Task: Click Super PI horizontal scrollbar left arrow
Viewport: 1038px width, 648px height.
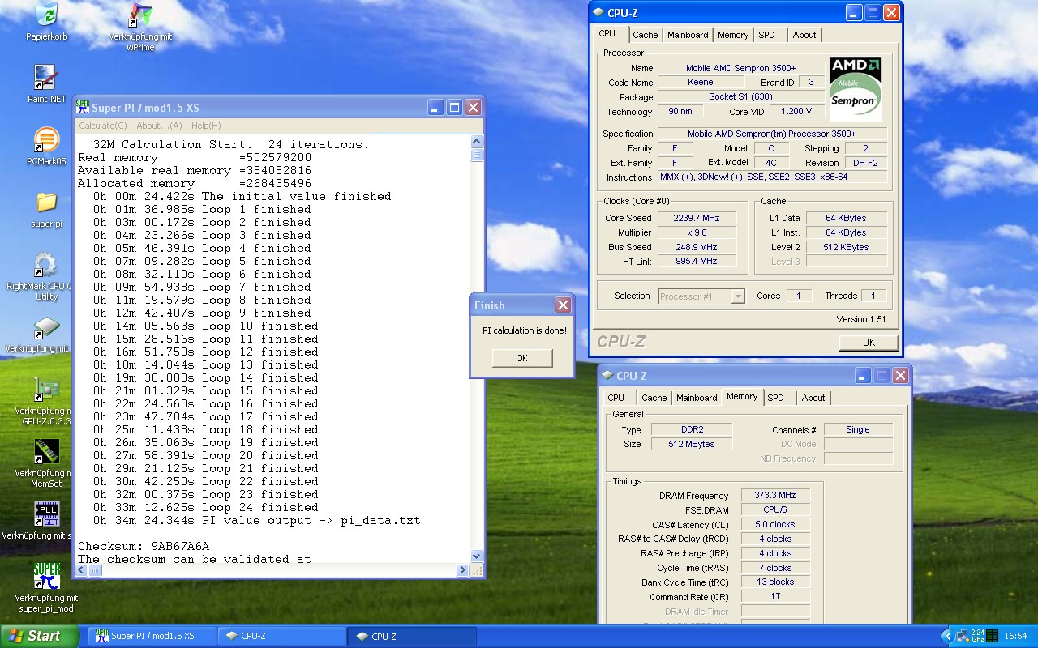Action: [x=83, y=570]
